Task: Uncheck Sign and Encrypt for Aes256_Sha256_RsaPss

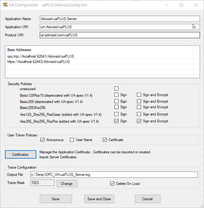Action: coord(139,121)
